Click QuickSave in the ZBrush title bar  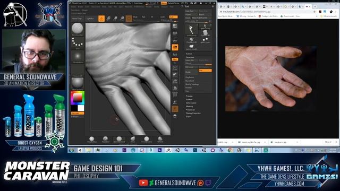point(138,3)
